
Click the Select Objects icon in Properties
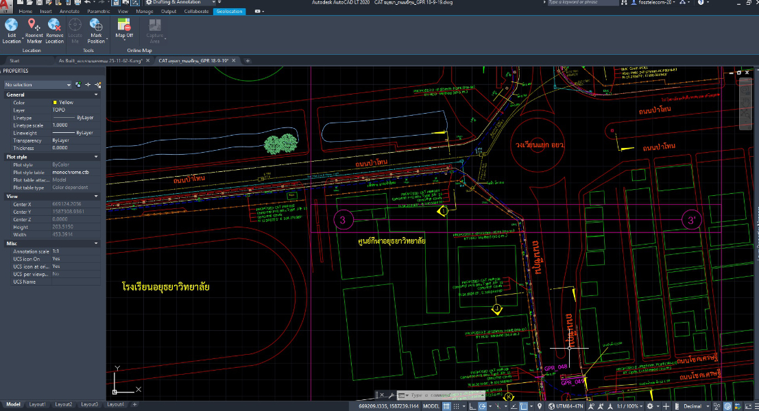88,85
